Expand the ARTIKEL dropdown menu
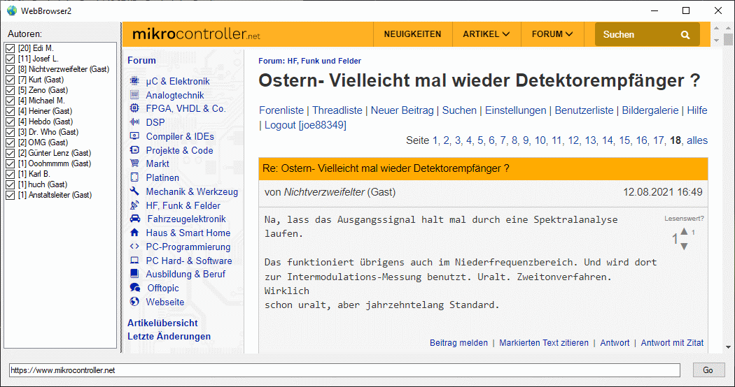Viewport: 735px width, 387px height. click(x=486, y=34)
